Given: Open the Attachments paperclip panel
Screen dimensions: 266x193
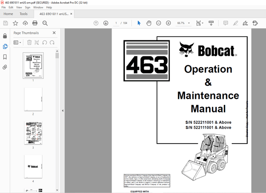Looking at the screenshot, I should tap(5, 67).
